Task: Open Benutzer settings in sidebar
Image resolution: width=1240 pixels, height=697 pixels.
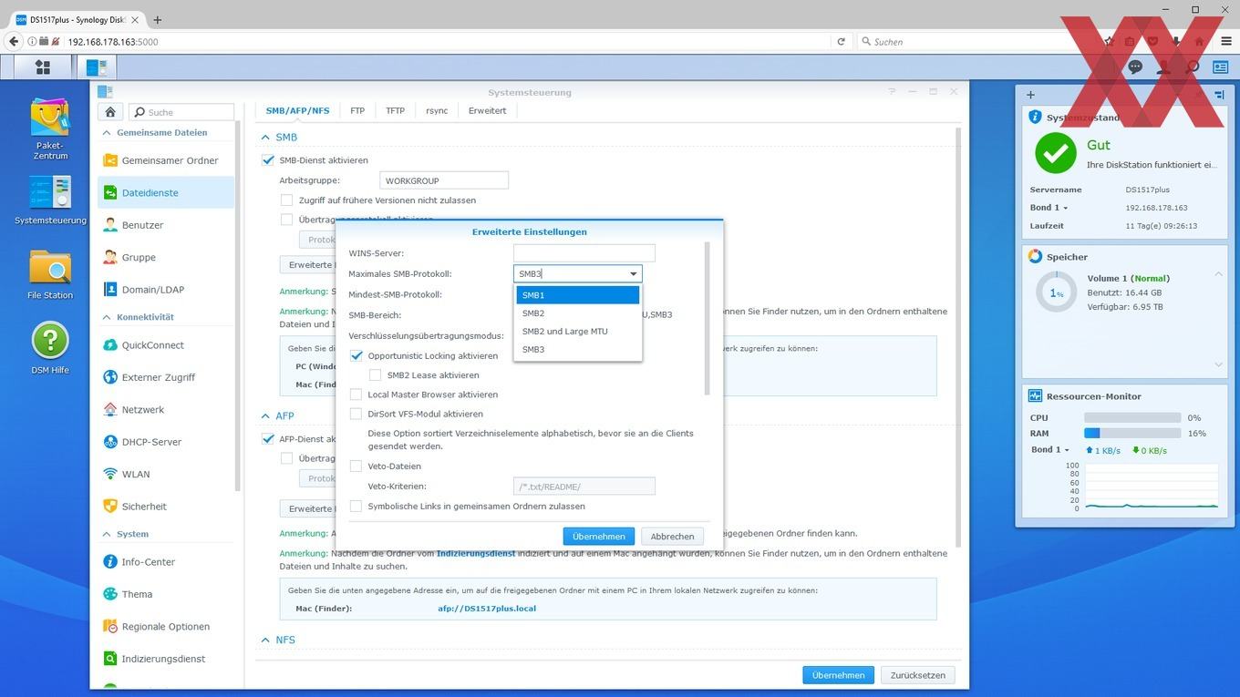Action: pyautogui.click(x=166, y=225)
